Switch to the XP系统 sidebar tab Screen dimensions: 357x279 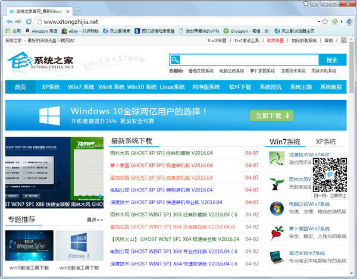326,142
